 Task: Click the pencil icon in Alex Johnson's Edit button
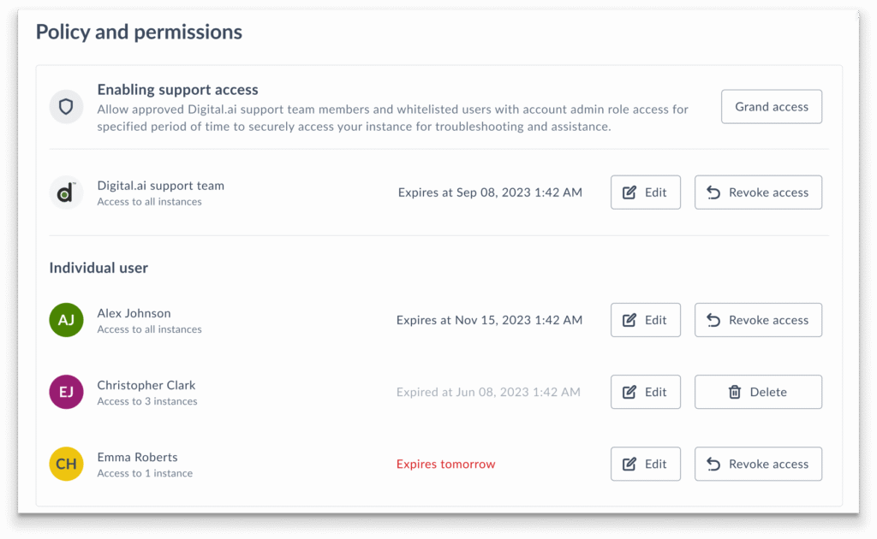pyautogui.click(x=629, y=320)
